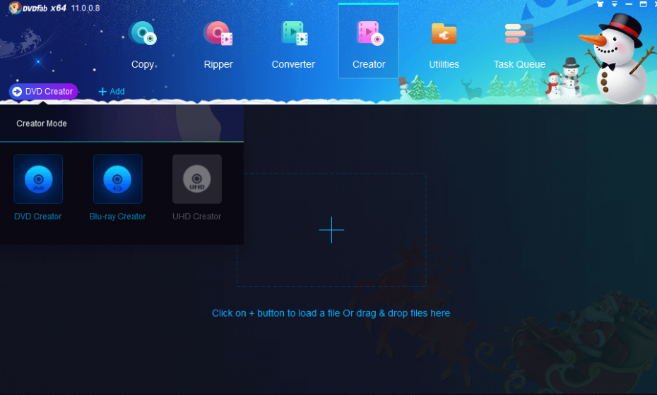Click the 'Blu-ray Creator' text label
657x395 pixels.
117,217
